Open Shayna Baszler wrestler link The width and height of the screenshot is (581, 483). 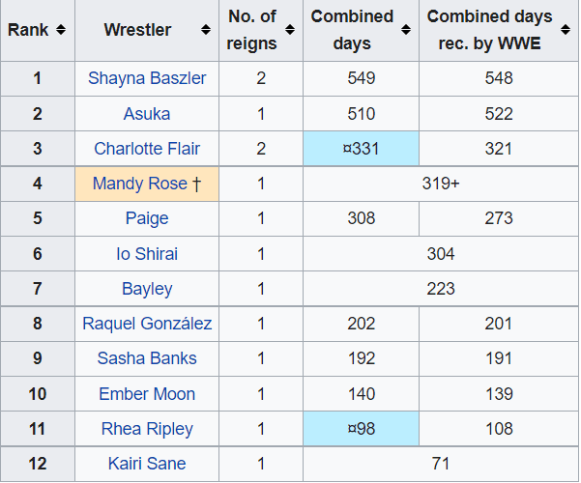147,78
